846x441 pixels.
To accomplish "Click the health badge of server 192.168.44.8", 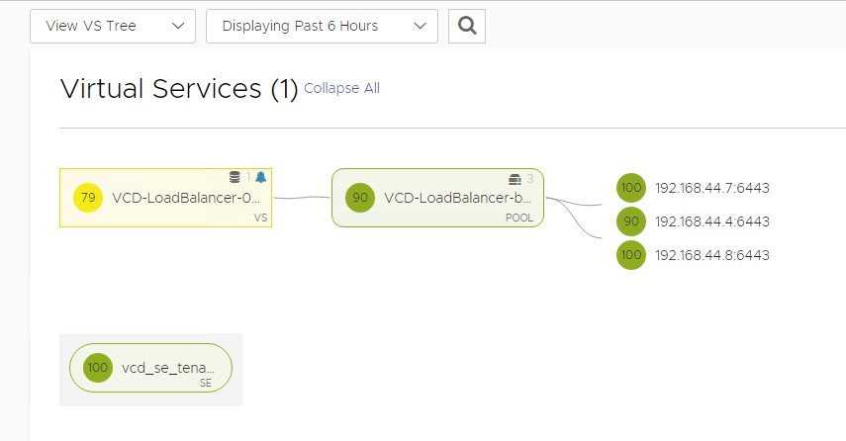I will (x=630, y=255).
